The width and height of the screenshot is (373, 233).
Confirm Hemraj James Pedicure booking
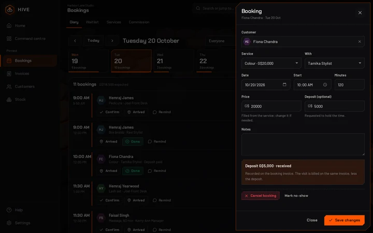coord(110,112)
